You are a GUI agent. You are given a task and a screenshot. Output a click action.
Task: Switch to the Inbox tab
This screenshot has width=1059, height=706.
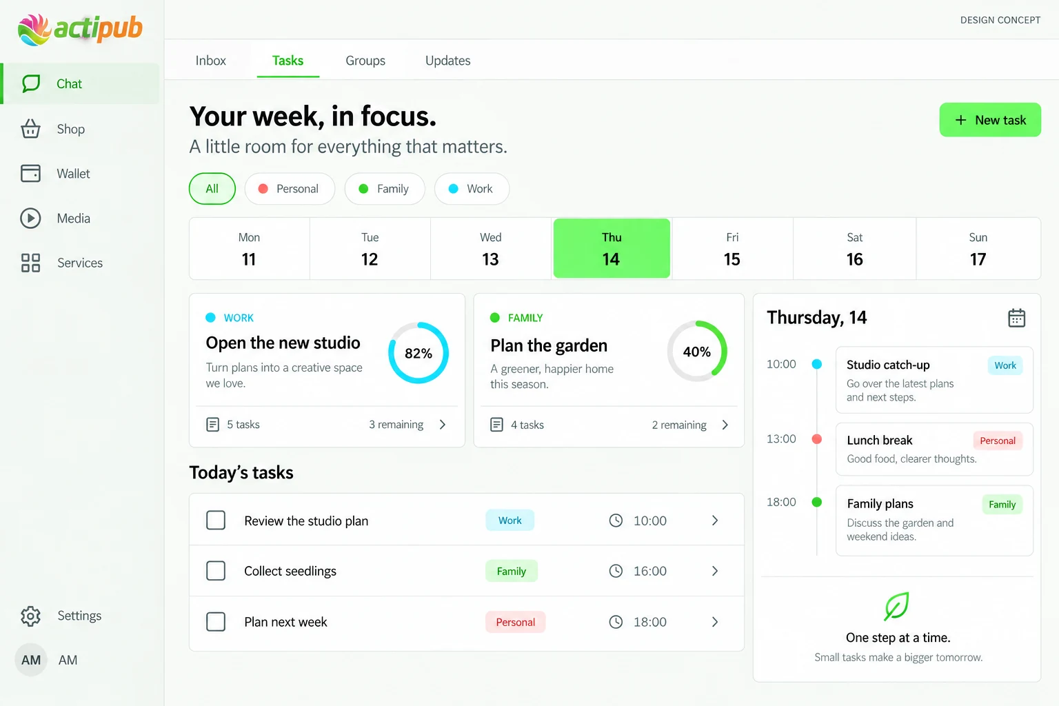[x=211, y=61]
